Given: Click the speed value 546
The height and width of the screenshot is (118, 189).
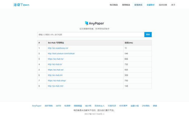Looking at the screenshot, I should pos(126,53).
